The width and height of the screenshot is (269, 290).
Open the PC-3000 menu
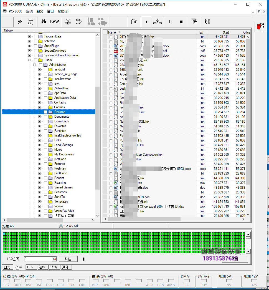pos(16,11)
